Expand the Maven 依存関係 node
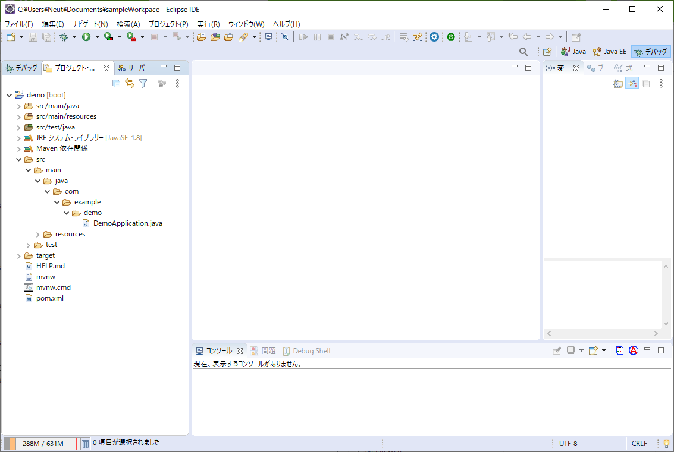This screenshot has height=452, width=674. (18, 148)
